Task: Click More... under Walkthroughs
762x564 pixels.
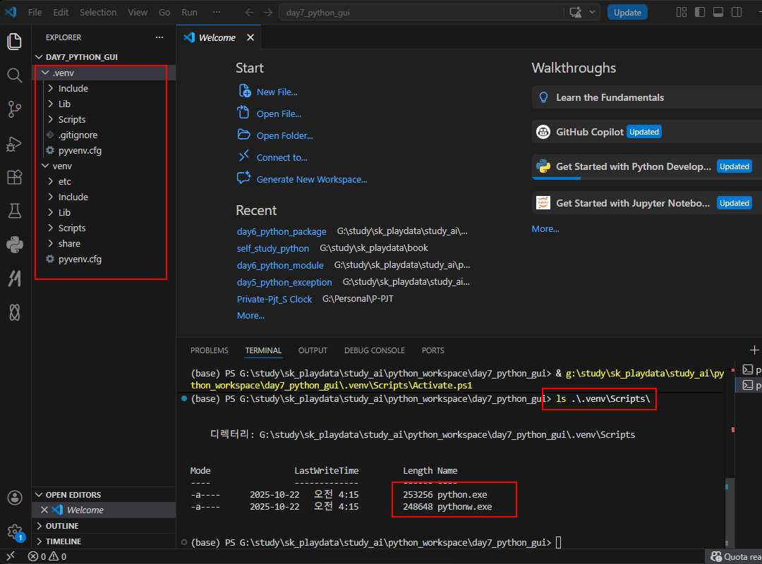Action: (x=545, y=229)
